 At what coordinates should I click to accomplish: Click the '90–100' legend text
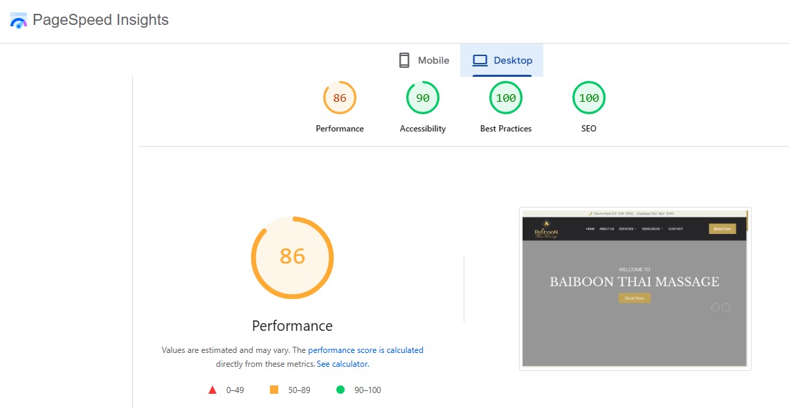(368, 390)
